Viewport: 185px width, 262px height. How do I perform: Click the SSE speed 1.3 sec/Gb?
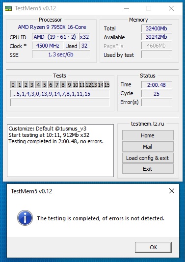pyautogui.click(x=61, y=54)
